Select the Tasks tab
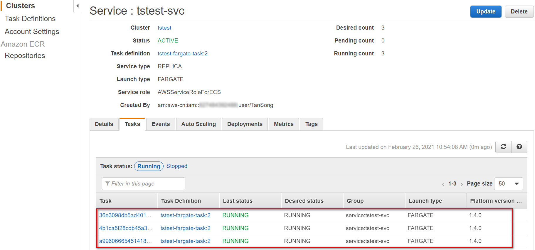The width and height of the screenshot is (535, 250). (132, 124)
